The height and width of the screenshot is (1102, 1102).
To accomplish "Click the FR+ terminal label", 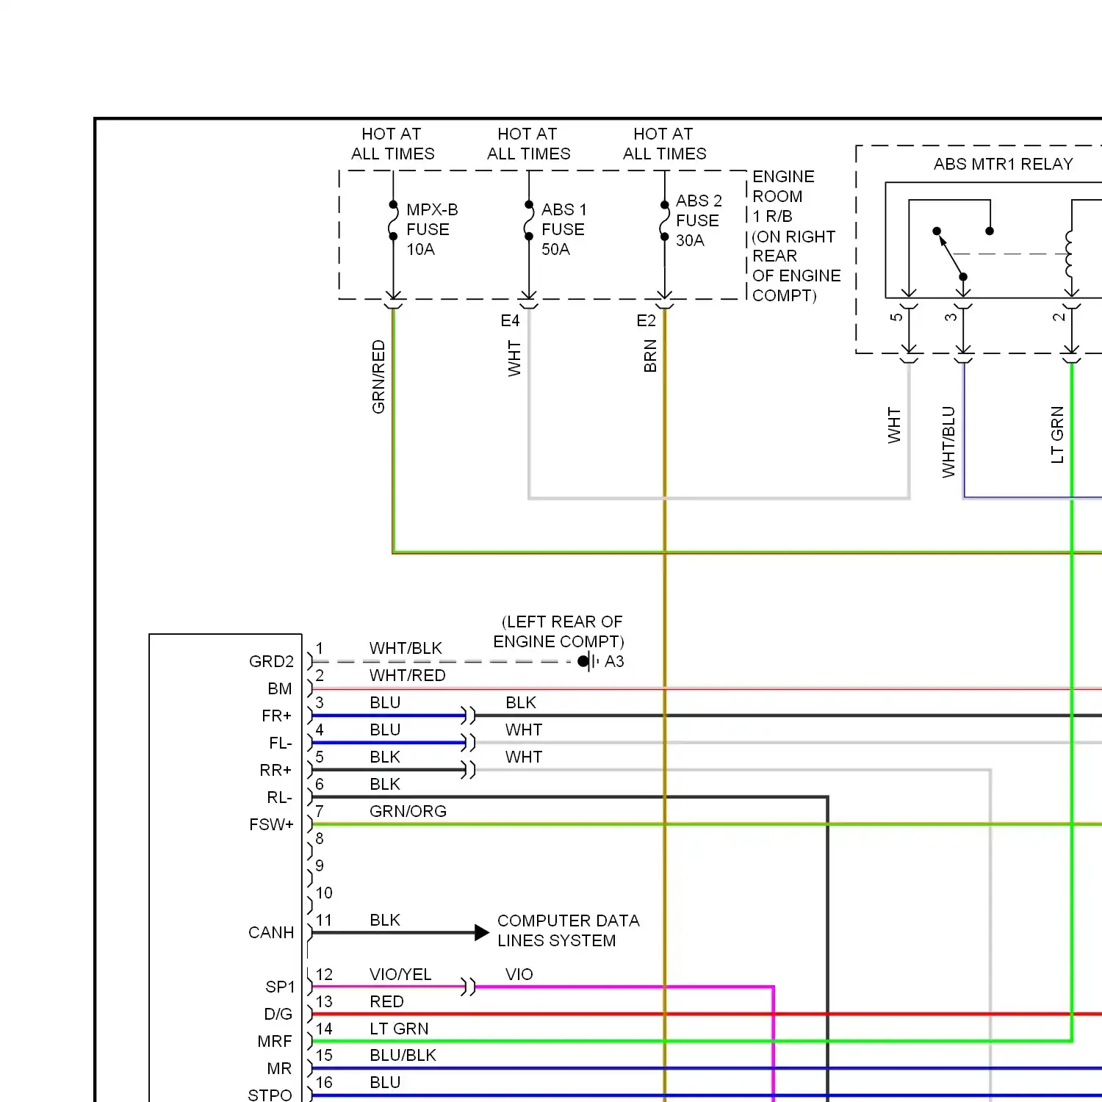I will click(x=276, y=716).
